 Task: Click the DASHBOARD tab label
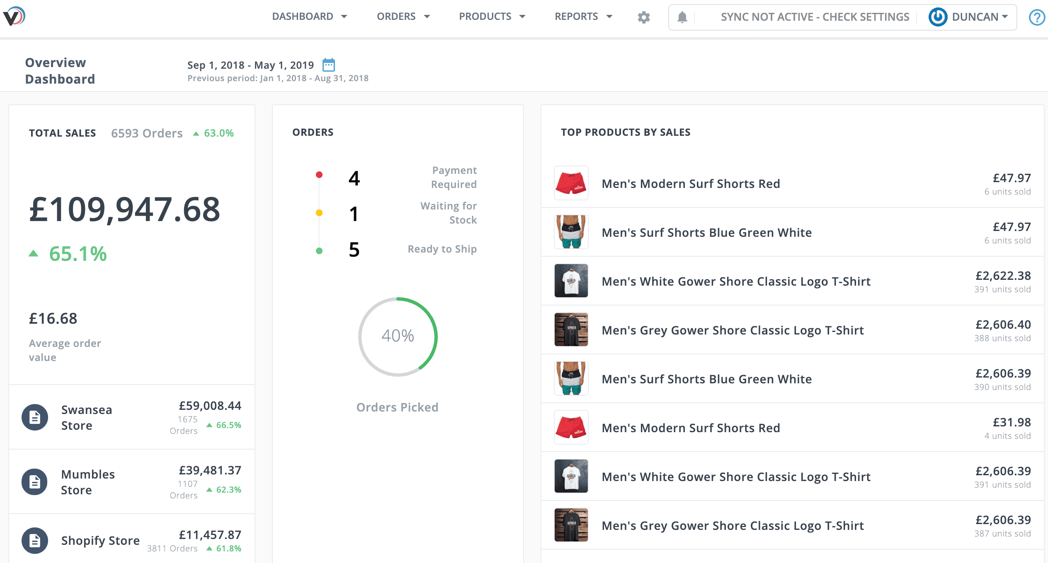click(303, 17)
